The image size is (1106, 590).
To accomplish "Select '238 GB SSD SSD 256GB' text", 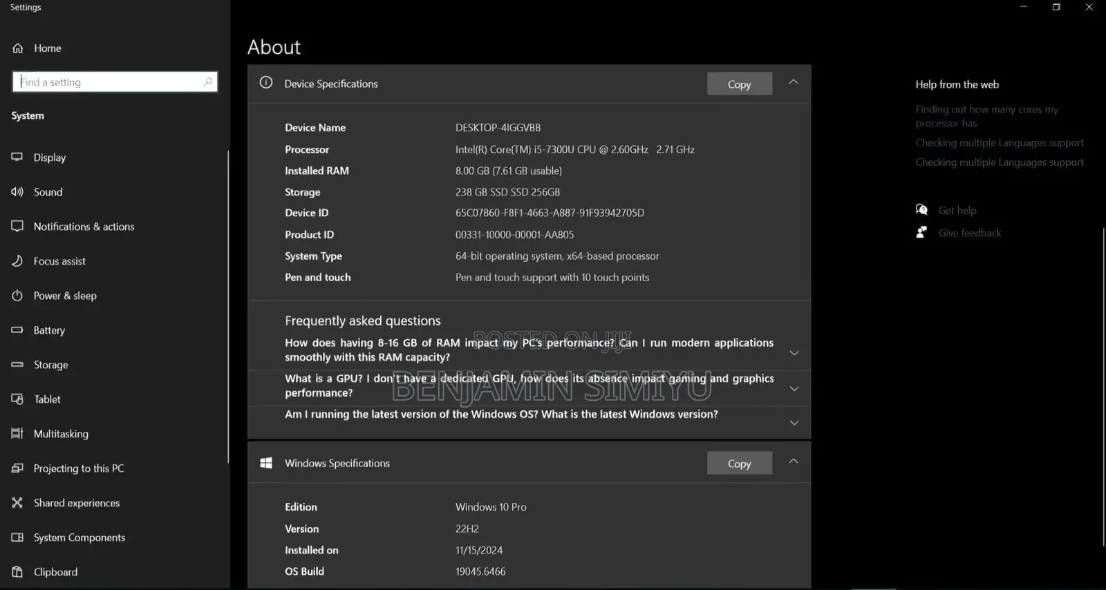I will [x=507, y=192].
